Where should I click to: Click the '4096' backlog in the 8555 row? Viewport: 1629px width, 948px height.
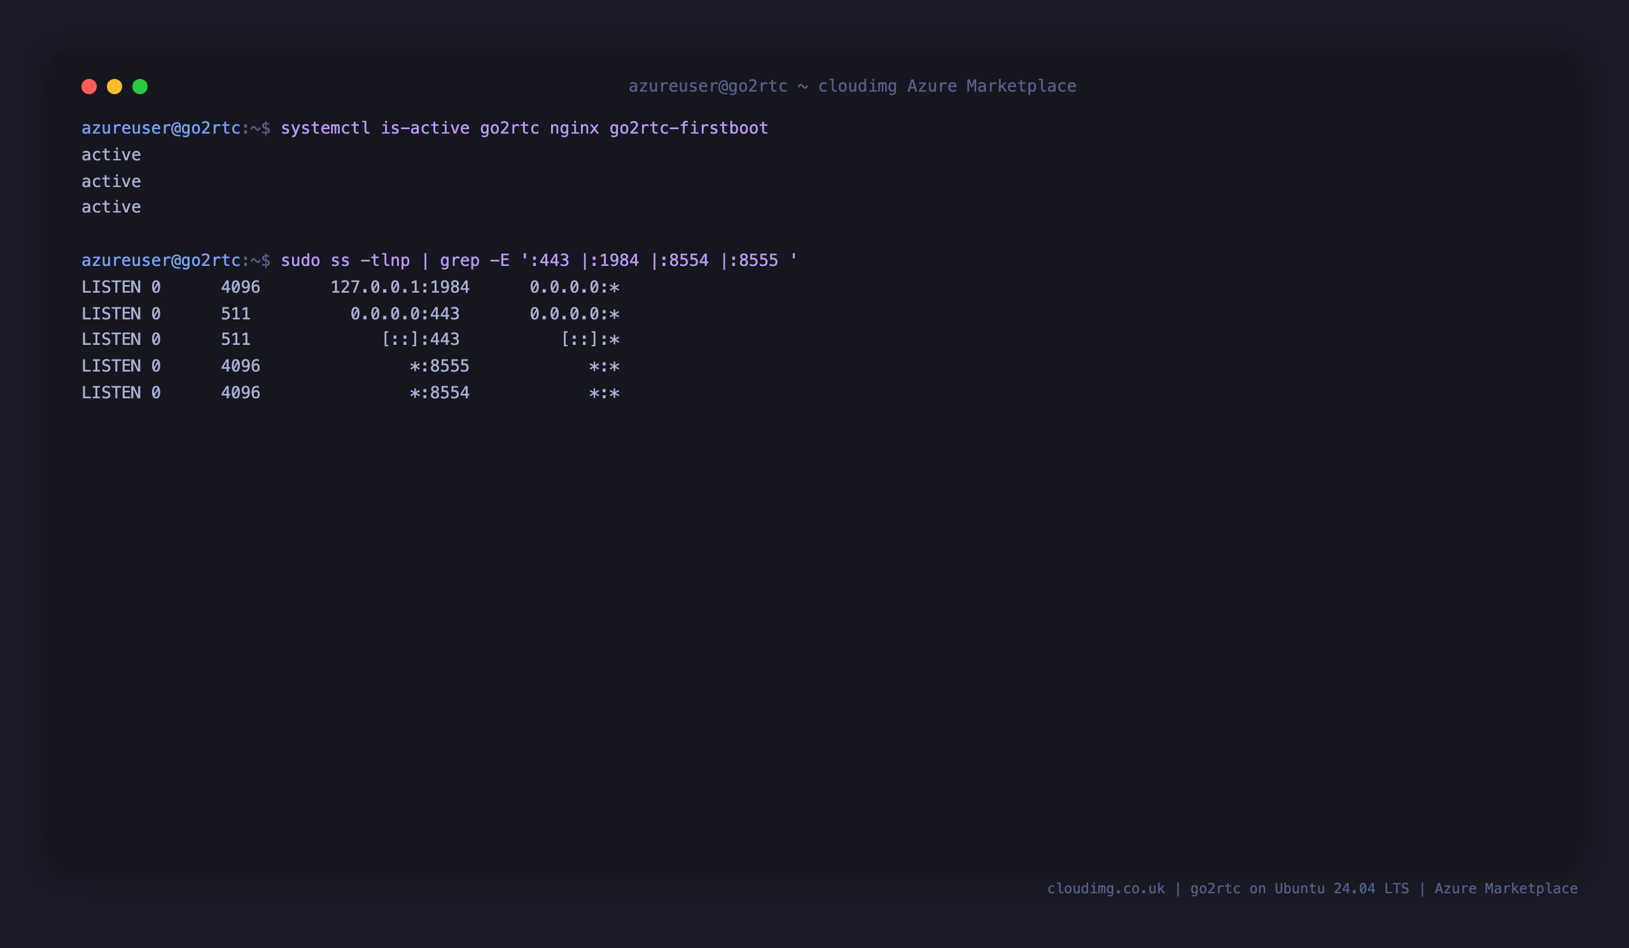241,366
